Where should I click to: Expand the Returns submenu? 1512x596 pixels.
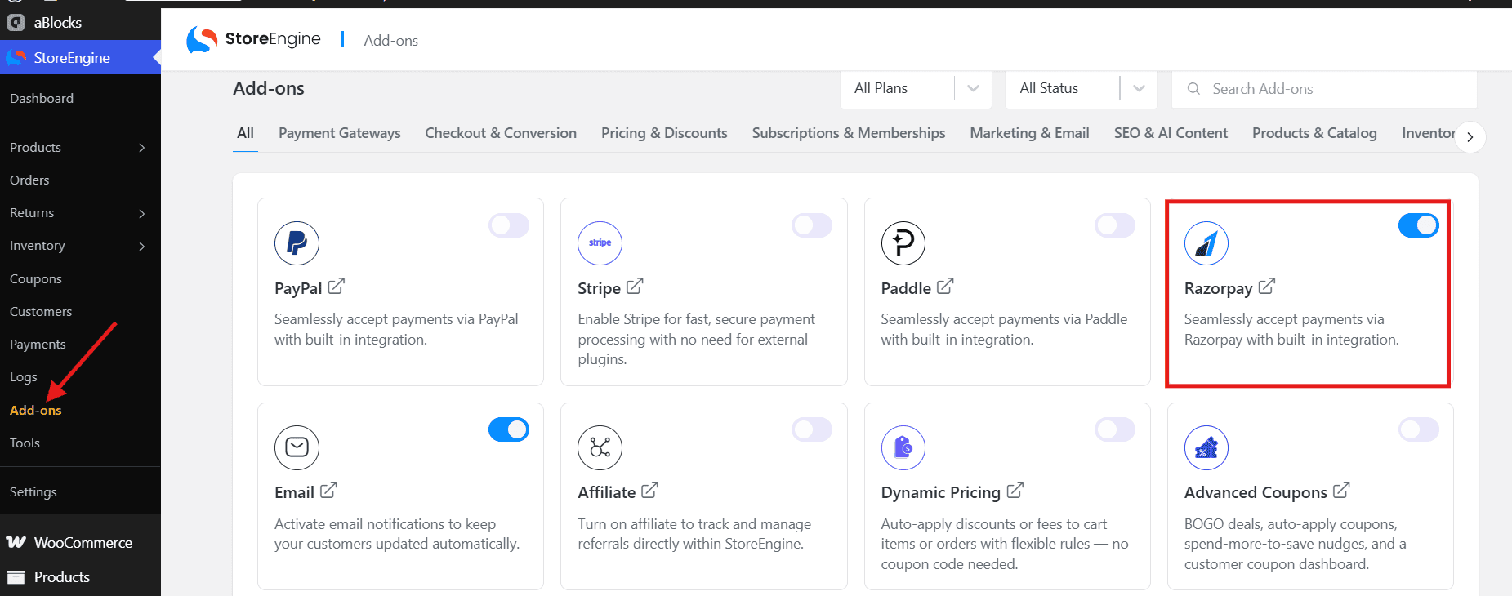142,213
